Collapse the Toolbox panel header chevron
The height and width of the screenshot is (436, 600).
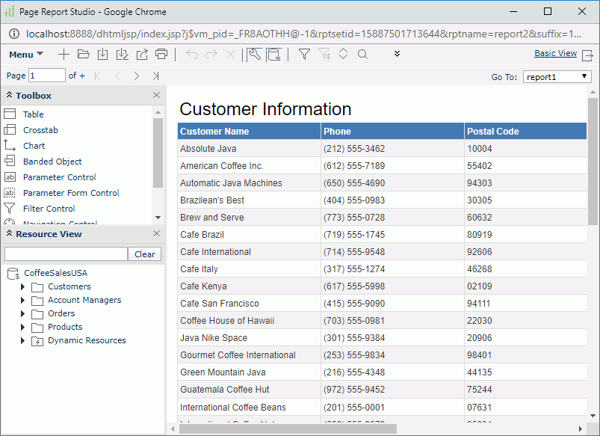pos(9,96)
